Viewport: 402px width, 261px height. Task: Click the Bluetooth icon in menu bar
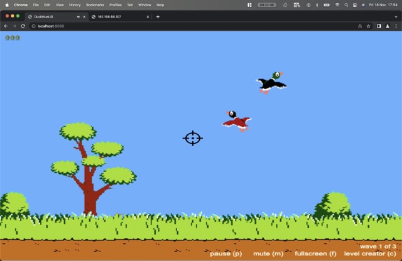pos(317,5)
